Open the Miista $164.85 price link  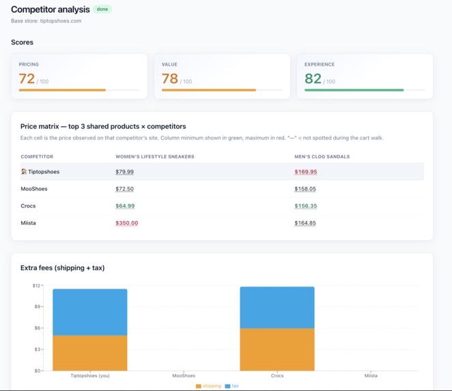[305, 223]
